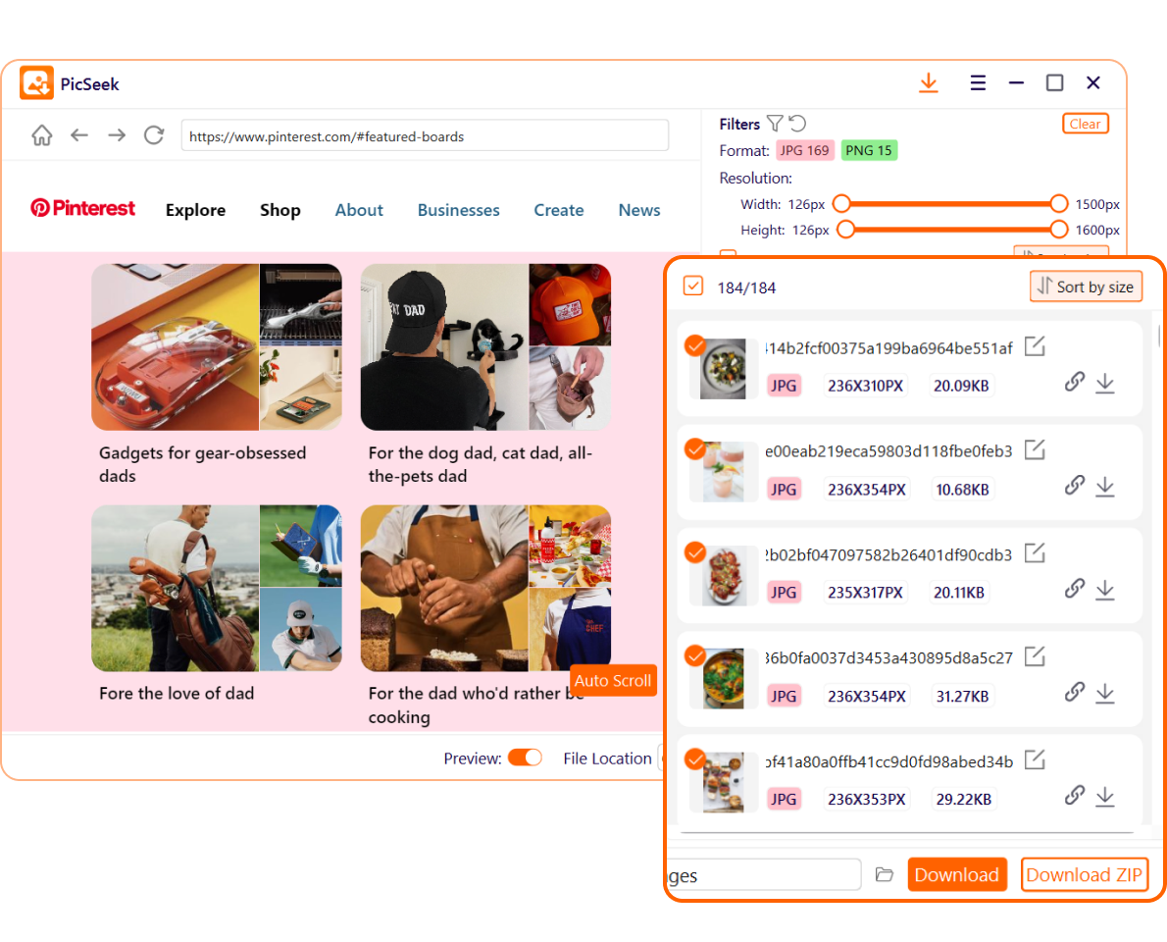Open Shop in the Pinterest navigation

279,210
